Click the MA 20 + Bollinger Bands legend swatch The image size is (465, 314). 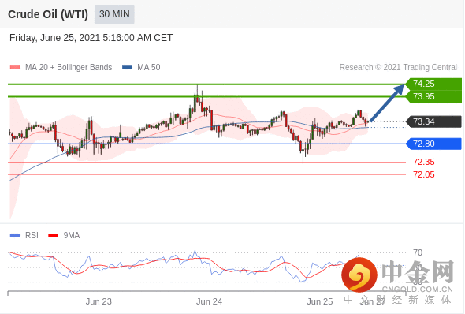pos(15,67)
